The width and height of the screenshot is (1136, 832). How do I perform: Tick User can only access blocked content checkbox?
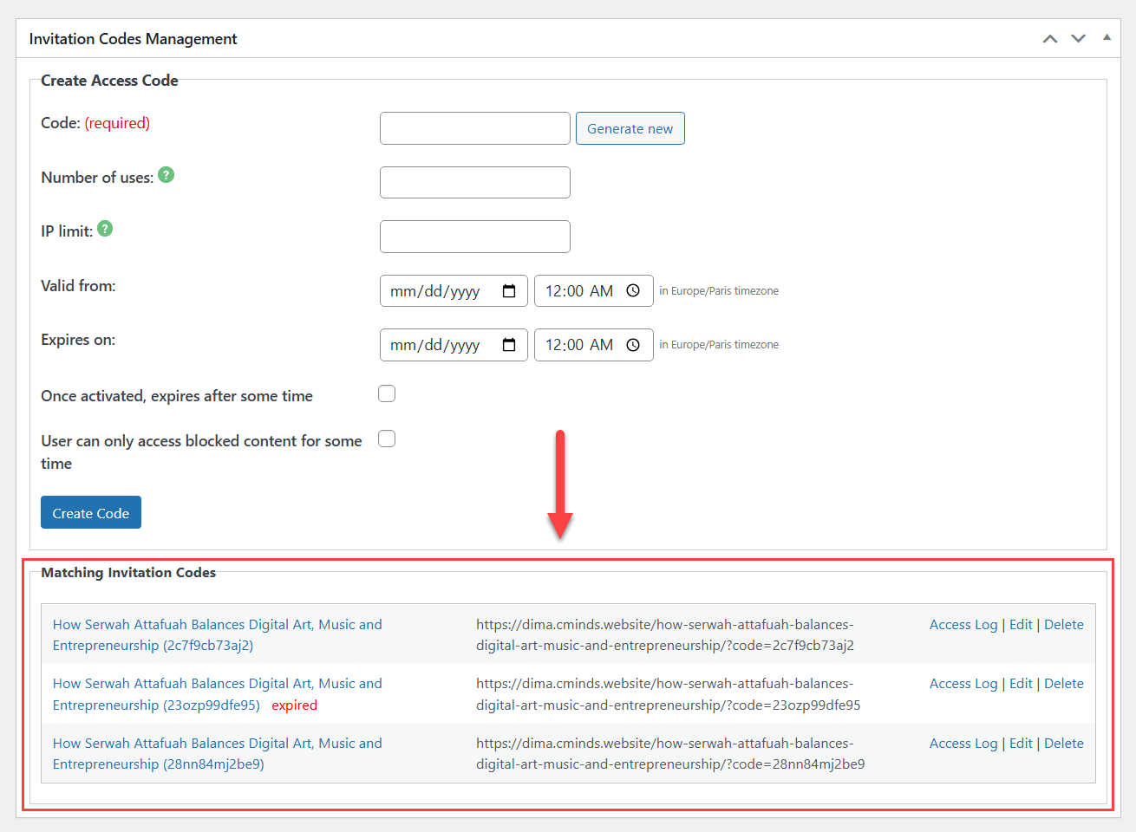(387, 439)
